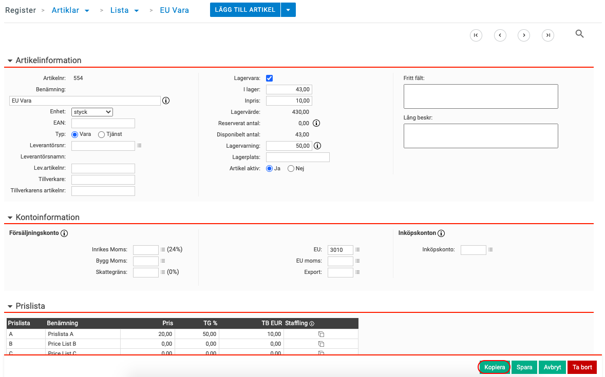Open the search magnifier icon
The height and width of the screenshot is (377, 605).
click(579, 34)
